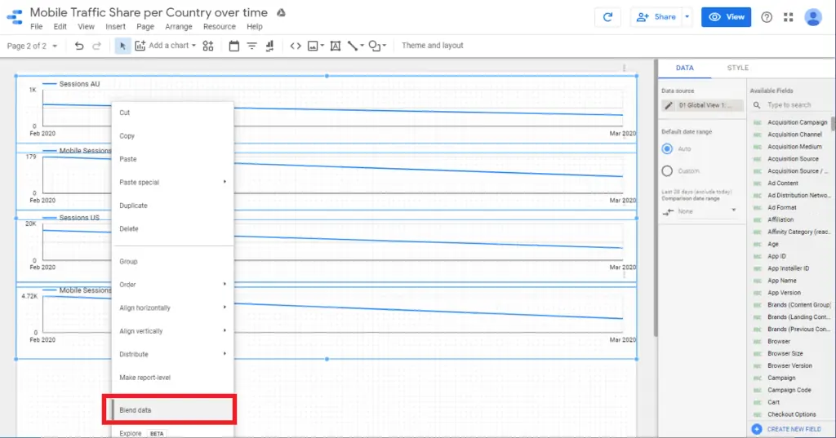Select the arrow selection mode tool
This screenshot has width=836, height=438.
[122, 46]
